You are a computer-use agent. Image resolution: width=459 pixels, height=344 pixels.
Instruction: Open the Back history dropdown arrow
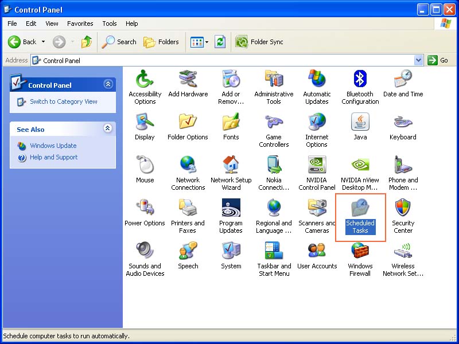[44, 42]
